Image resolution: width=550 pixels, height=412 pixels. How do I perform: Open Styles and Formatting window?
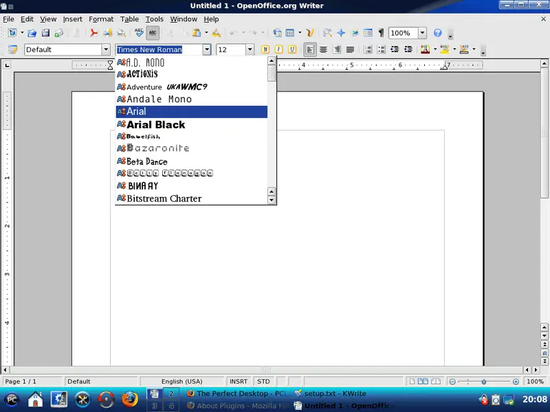click(12, 49)
